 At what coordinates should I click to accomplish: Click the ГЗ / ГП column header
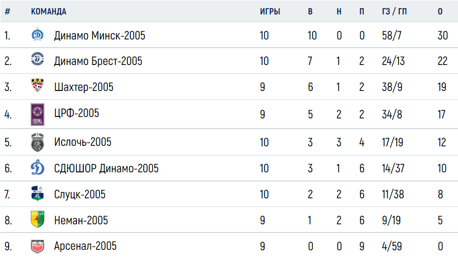pos(394,12)
